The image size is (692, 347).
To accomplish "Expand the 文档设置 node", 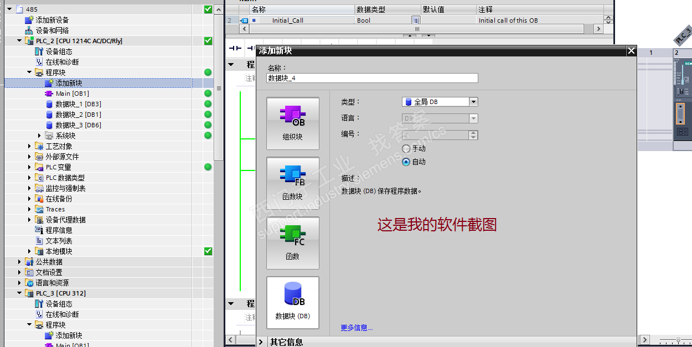I will click(x=20, y=272).
